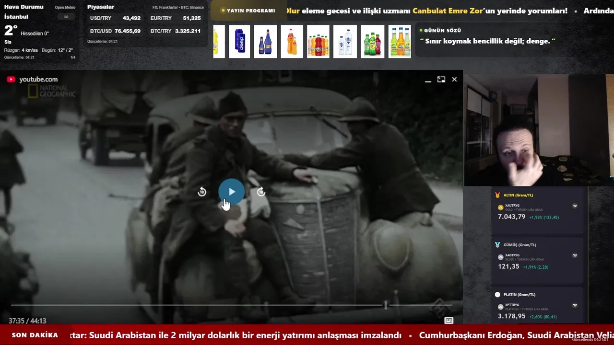The image size is (614, 345).
Task: Click the clear water bottle thumbnail
Action: pyautogui.click(x=345, y=42)
